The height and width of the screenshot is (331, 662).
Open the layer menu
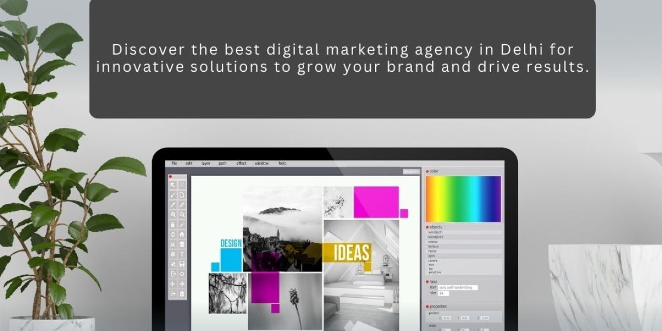pyautogui.click(x=206, y=163)
